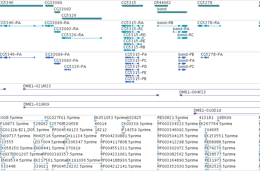Select protein CG5315-PE
Screen dimensions: 260x171
point(136,73)
